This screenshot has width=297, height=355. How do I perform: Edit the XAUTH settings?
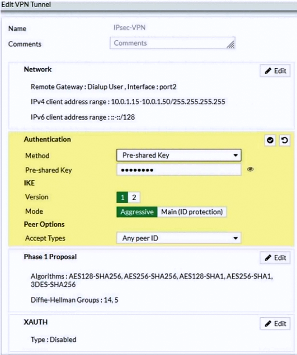pyautogui.click(x=275, y=323)
